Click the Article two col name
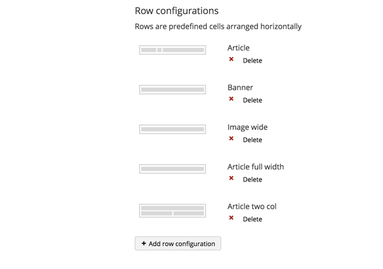 (x=252, y=207)
